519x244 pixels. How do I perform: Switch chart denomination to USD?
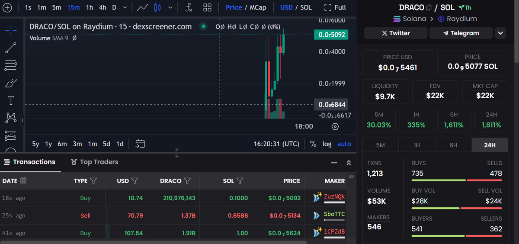(286, 7)
